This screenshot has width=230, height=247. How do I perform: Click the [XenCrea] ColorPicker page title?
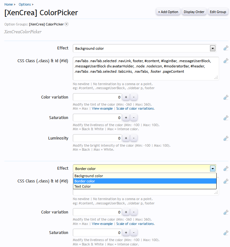[41, 13]
